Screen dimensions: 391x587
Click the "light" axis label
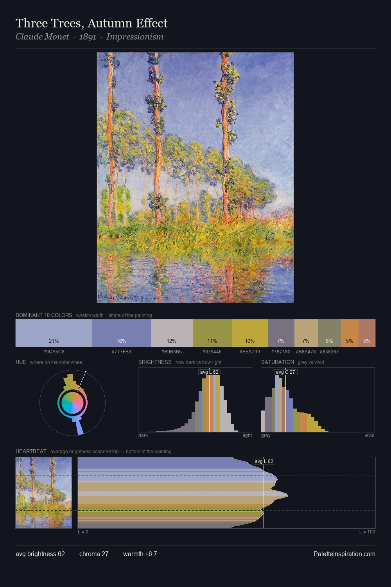click(x=248, y=436)
